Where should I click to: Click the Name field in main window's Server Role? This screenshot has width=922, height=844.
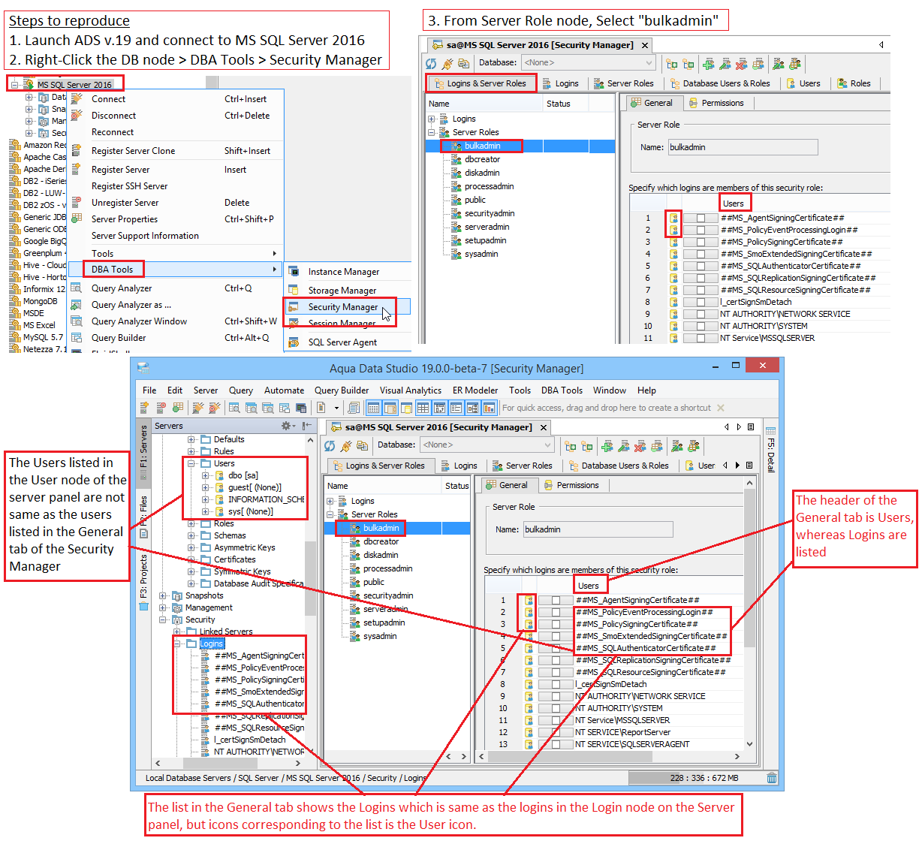click(x=598, y=529)
